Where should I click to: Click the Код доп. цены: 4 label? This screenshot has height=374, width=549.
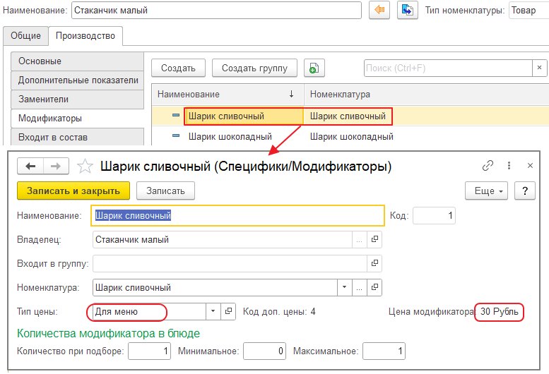(x=279, y=311)
